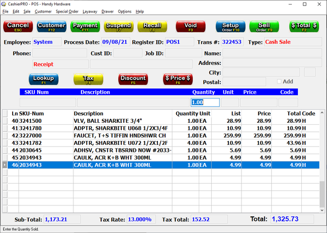Viewport: 327px width, 233px height.
Task: Open the Drawer menu
Action: 108,12
